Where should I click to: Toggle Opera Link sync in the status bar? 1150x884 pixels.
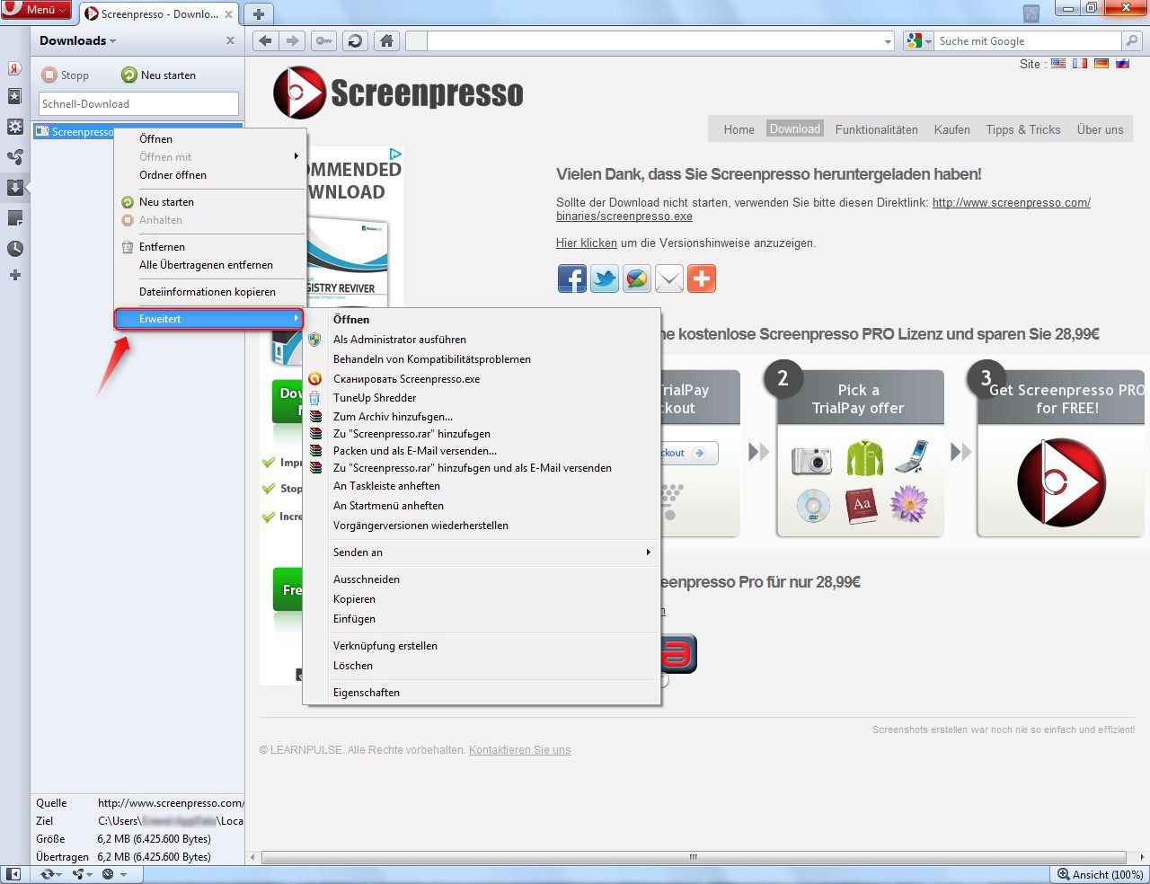49,873
